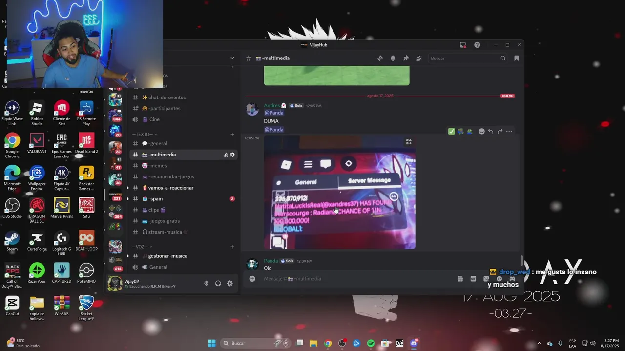Edit -multimedia channel settings gear
Image resolution: width=625 pixels, height=351 pixels.
tap(232, 155)
